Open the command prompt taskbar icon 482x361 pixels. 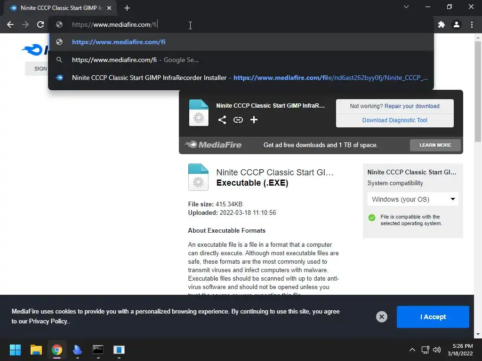[98, 350]
